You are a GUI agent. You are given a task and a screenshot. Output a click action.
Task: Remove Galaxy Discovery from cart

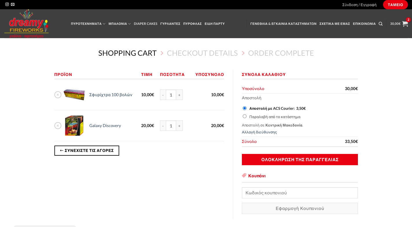(x=58, y=126)
